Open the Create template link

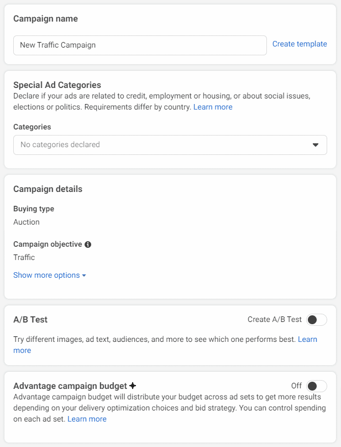pos(300,44)
